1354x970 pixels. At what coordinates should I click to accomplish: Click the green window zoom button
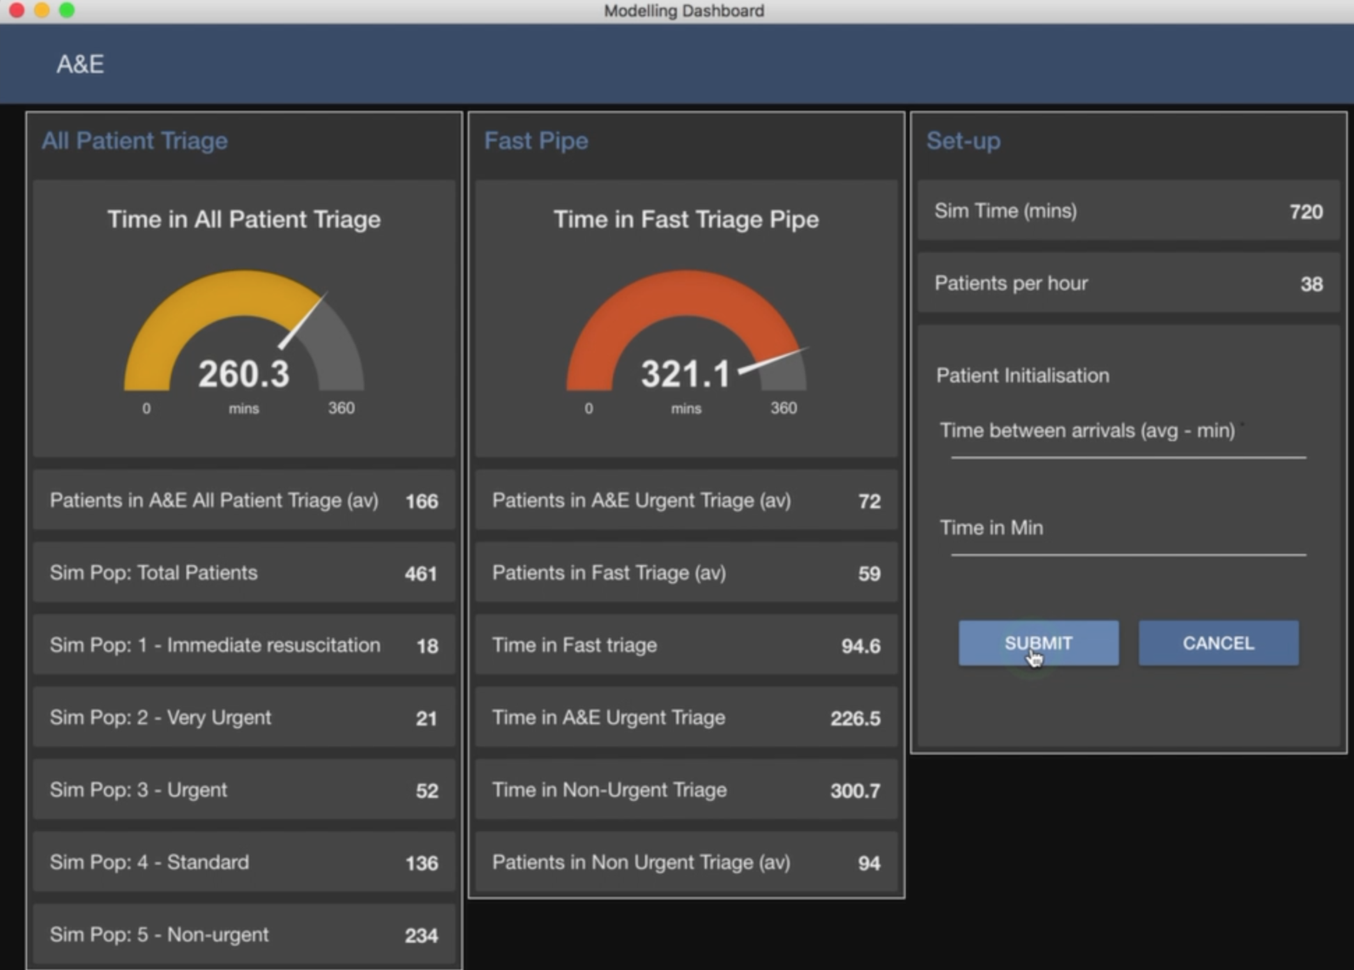pyautogui.click(x=67, y=10)
